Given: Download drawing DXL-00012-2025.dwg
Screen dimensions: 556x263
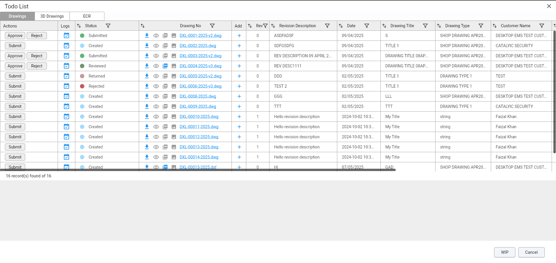Looking at the screenshot, I should (x=147, y=137).
